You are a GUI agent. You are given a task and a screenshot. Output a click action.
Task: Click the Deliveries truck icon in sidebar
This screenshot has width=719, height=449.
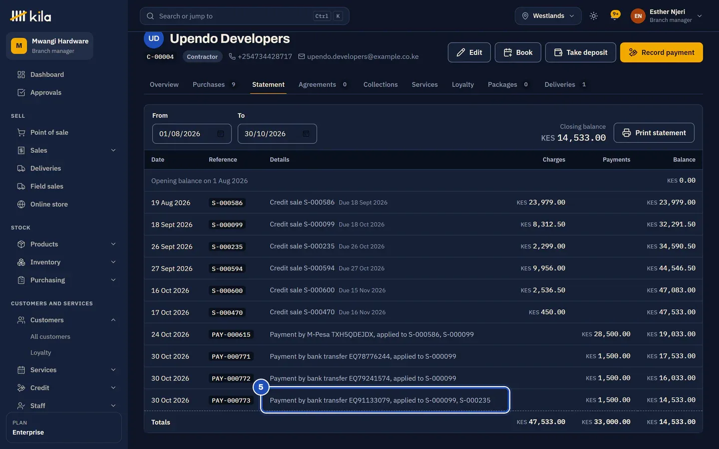(x=21, y=168)
